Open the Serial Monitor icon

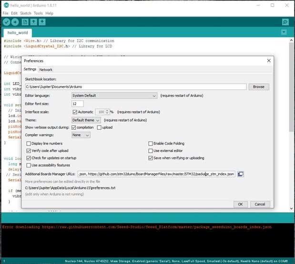[285, 22]
